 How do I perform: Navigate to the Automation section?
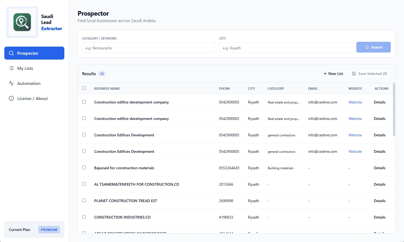29,83
